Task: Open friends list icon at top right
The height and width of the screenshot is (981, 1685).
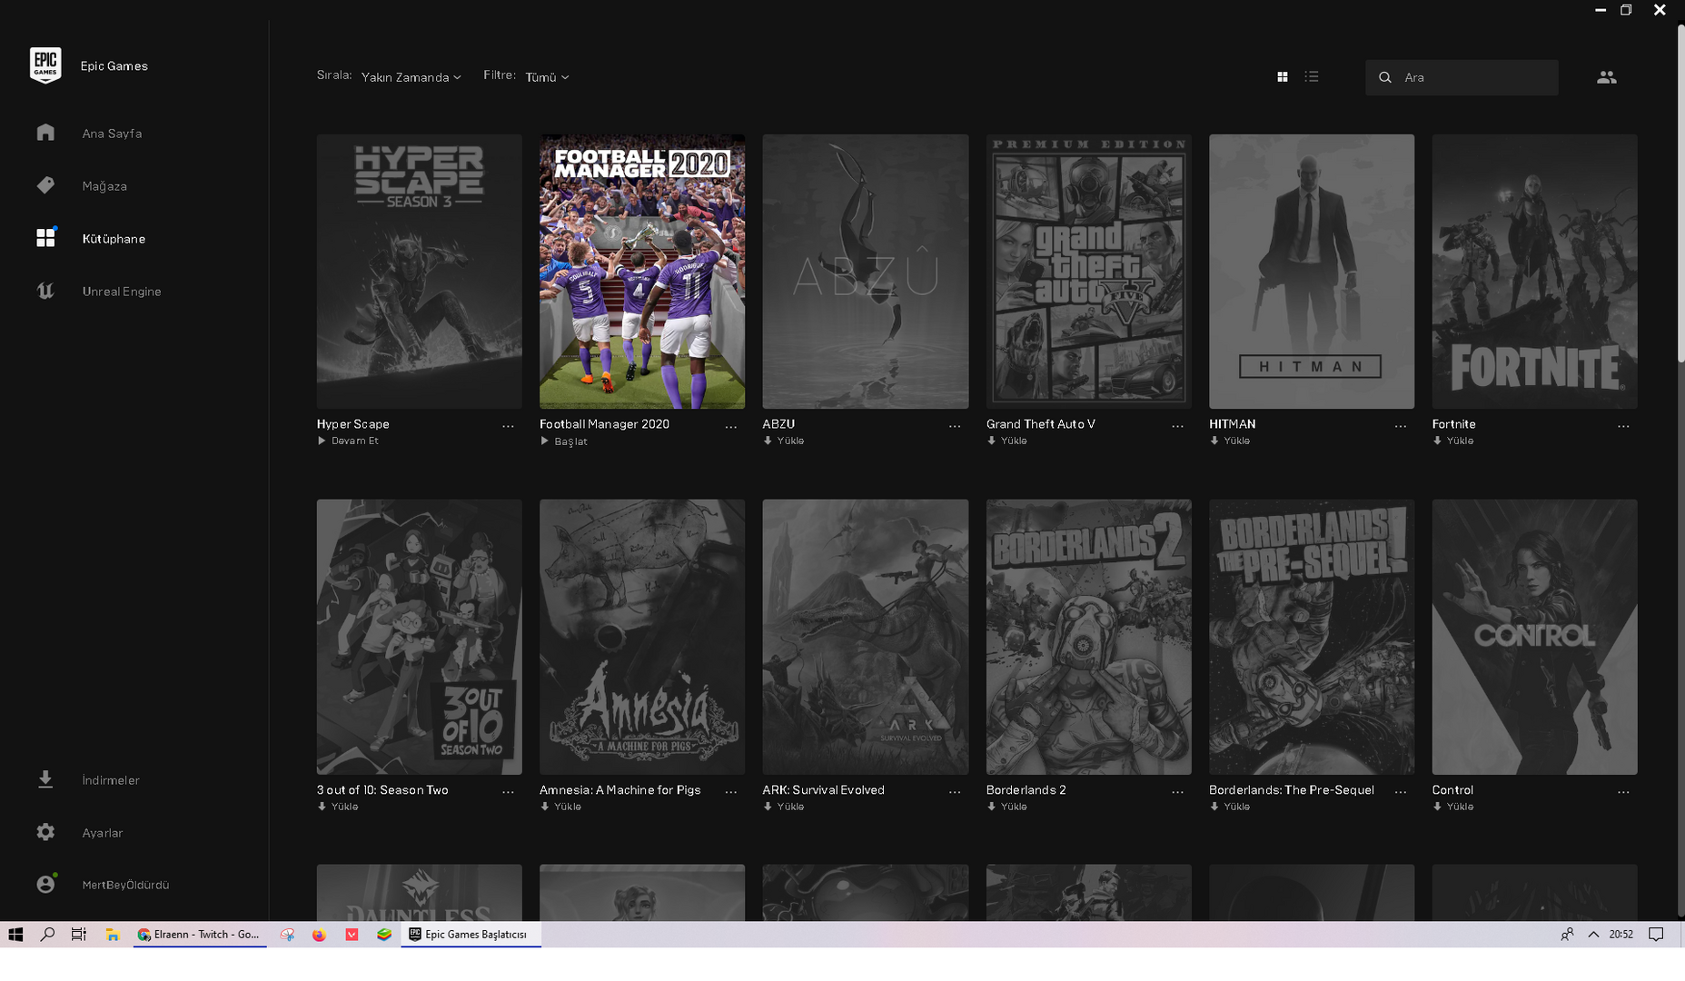Action: (x=1607, y=77)
